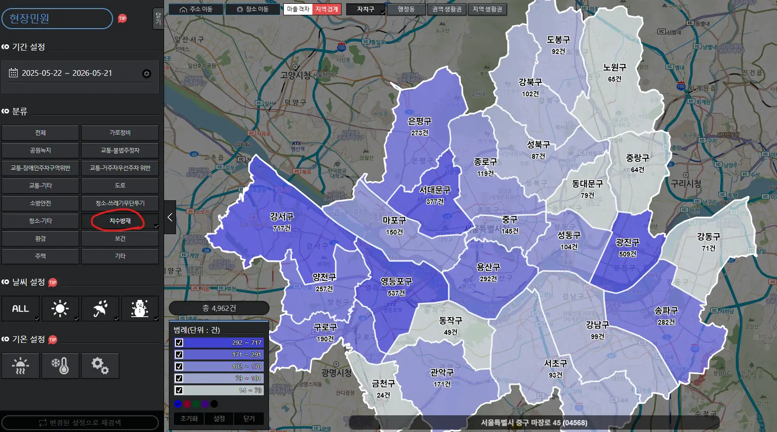Choose the cold thermometer temperature icon
777x432 pixels.
click(60, 366)
